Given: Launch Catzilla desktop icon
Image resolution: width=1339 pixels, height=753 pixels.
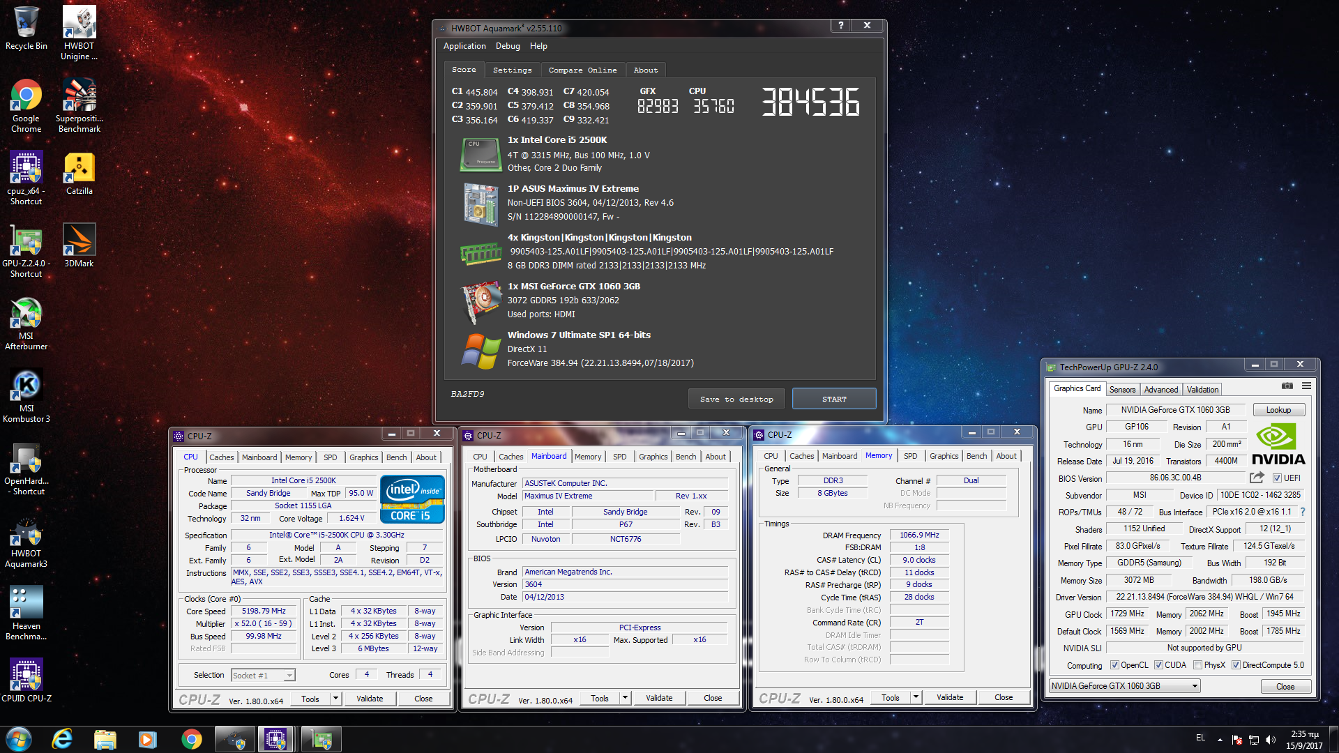Looking at the screenshot, I should point(79,173).
